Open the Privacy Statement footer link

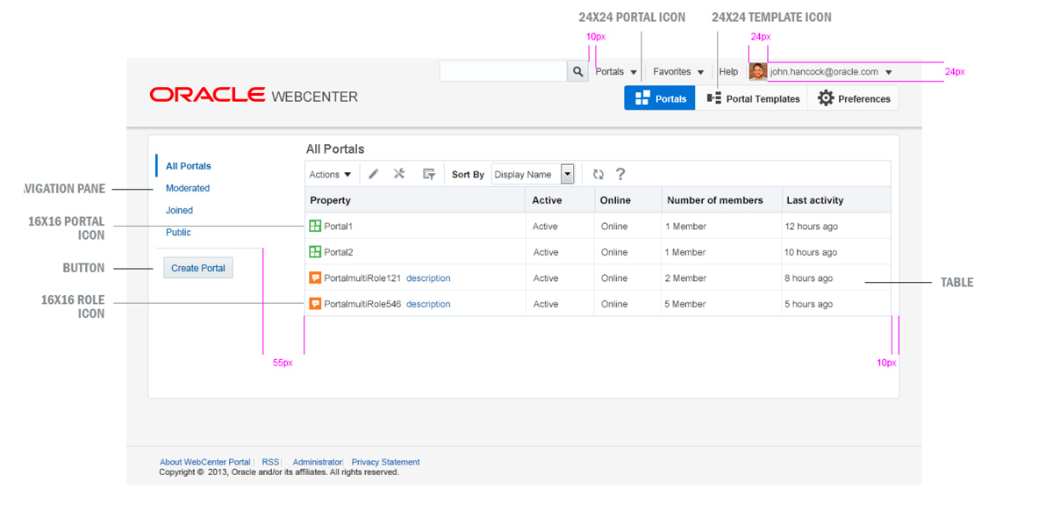pyautogui.click(x=385, y=462)
